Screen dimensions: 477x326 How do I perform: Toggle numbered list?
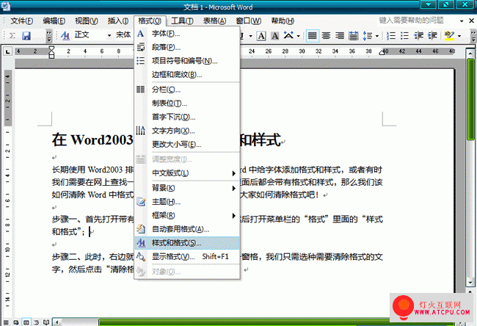391,36
